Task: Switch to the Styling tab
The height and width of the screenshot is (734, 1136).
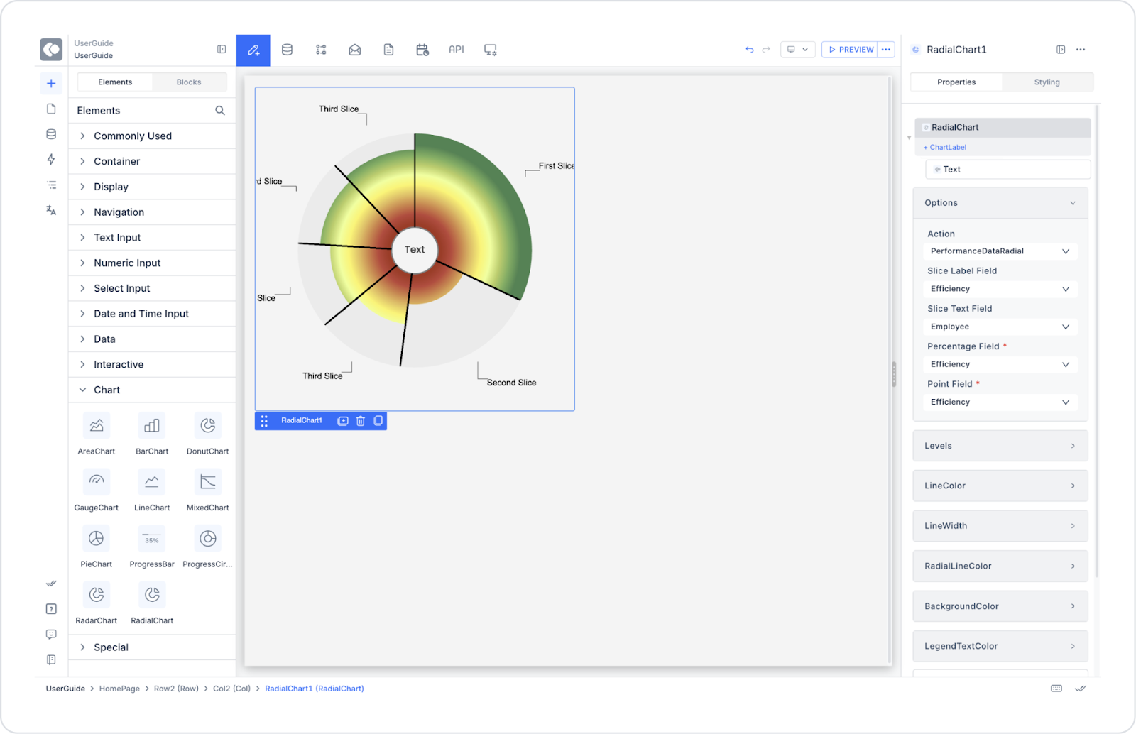Action: click(x=1047, y=82)
